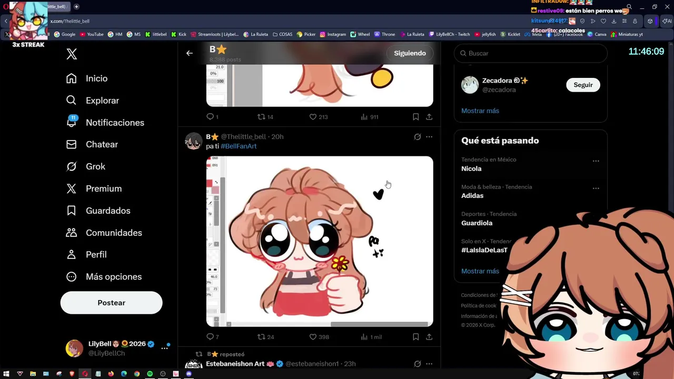Reply to the post with 7 comments
The image size is (674, 379).
212,337
